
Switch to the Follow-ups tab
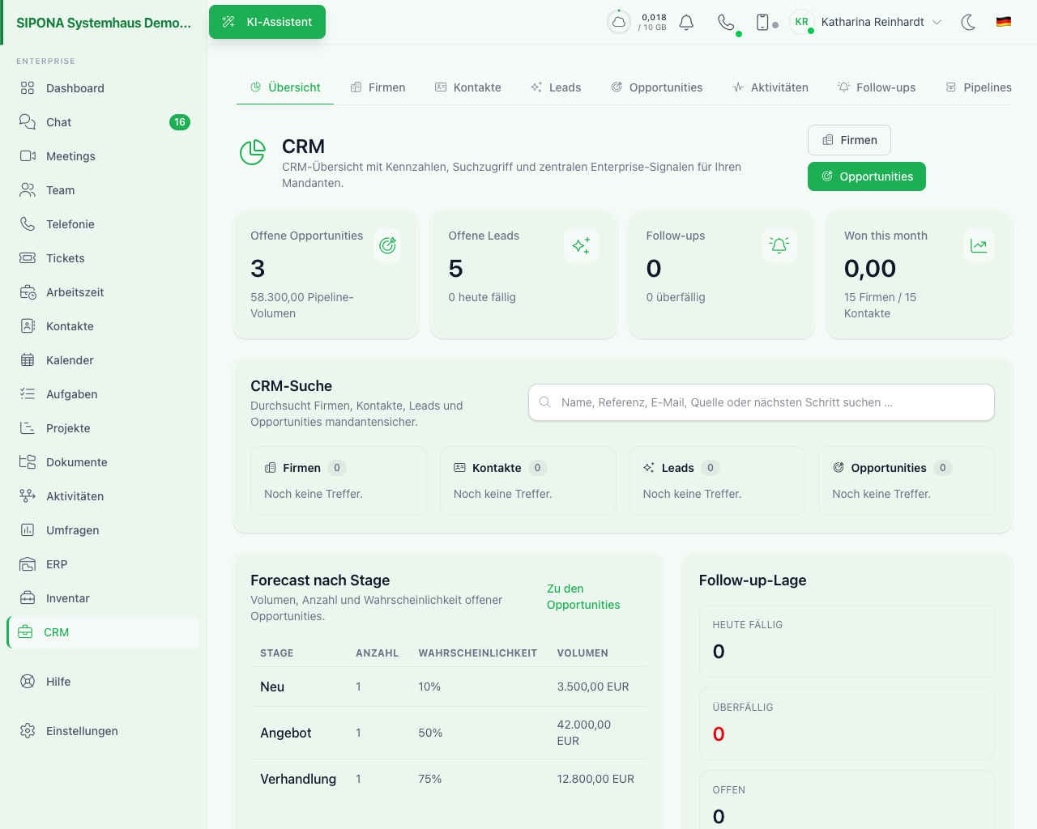click(x=877, y=87)
